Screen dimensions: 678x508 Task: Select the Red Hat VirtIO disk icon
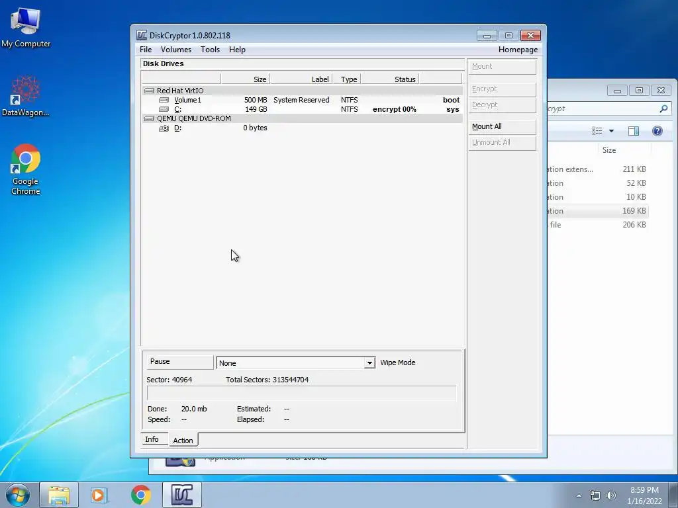tap(149, 91)
